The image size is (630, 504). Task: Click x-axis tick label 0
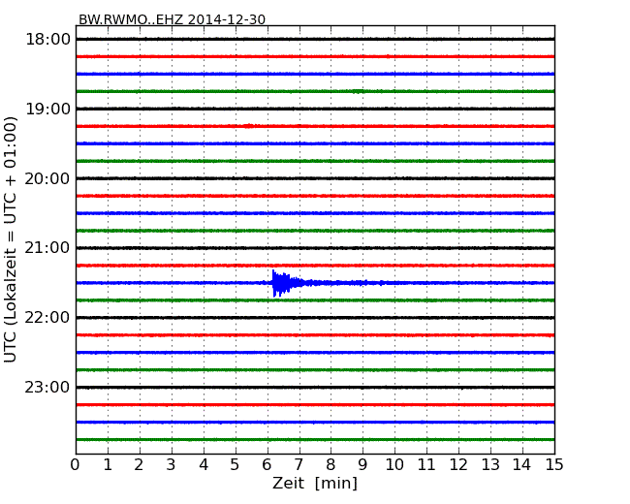point(76,464)
